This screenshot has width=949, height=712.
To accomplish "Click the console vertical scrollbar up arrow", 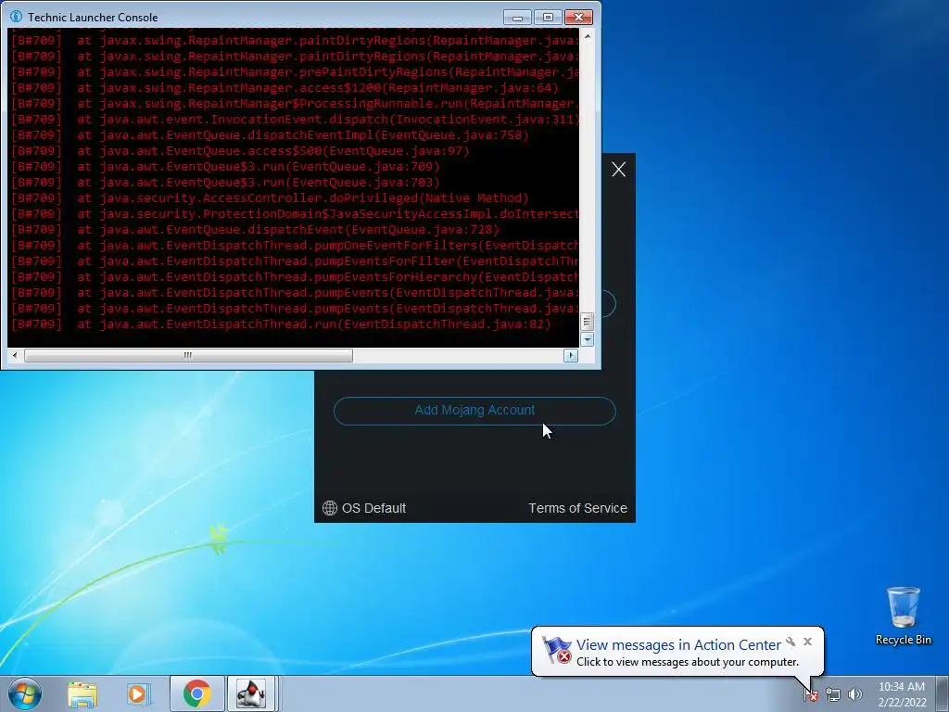I will click(587, 36).
